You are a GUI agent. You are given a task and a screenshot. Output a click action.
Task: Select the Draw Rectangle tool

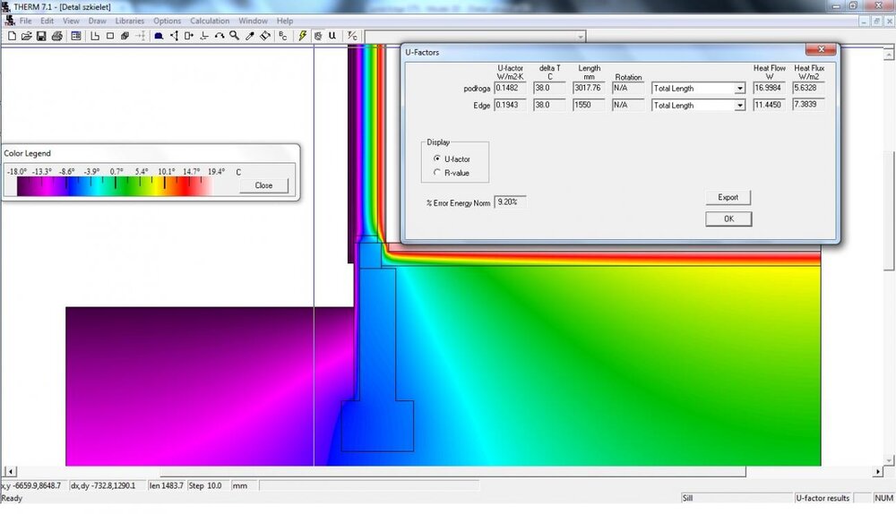(x=110, y=36)
